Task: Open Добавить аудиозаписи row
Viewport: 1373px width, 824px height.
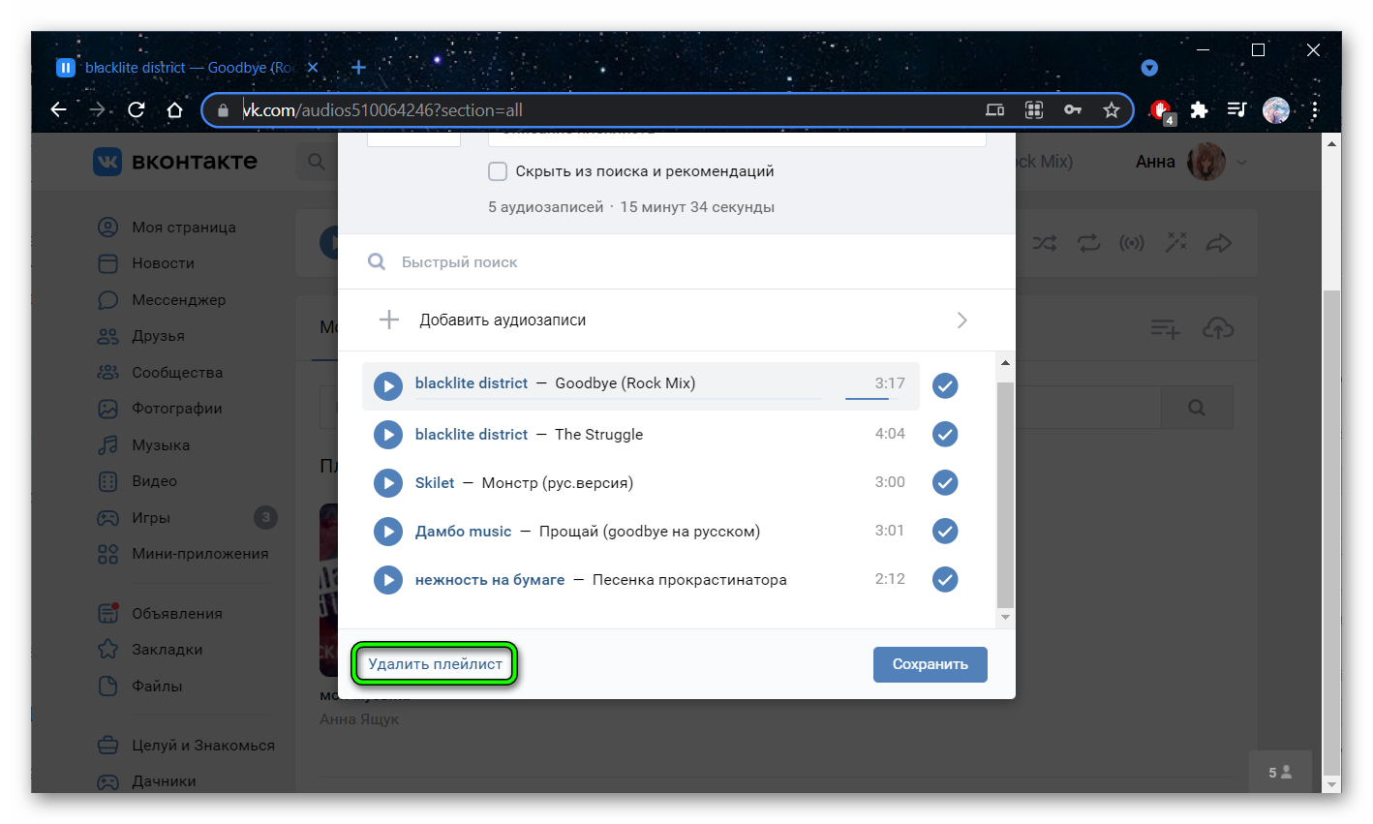Action: (x=677, y=320)
